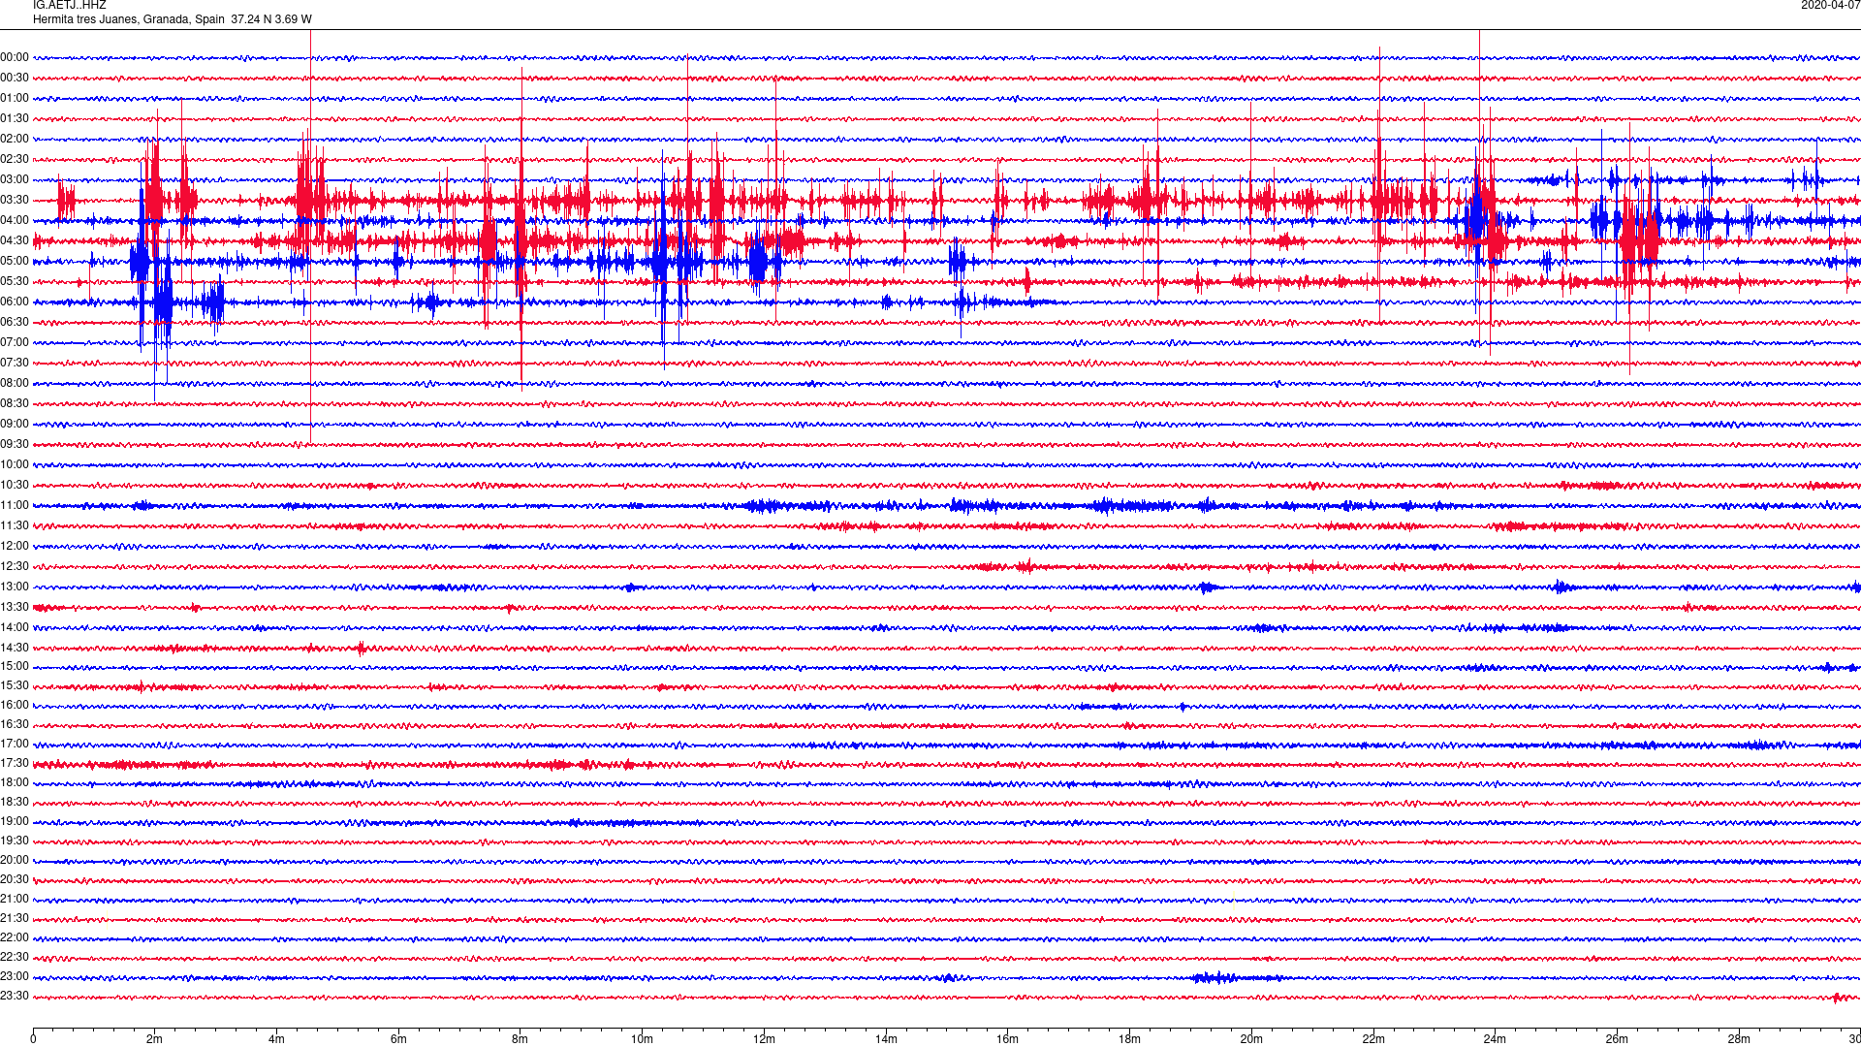Select the 15:30 time row label

(x=15, y=685)
